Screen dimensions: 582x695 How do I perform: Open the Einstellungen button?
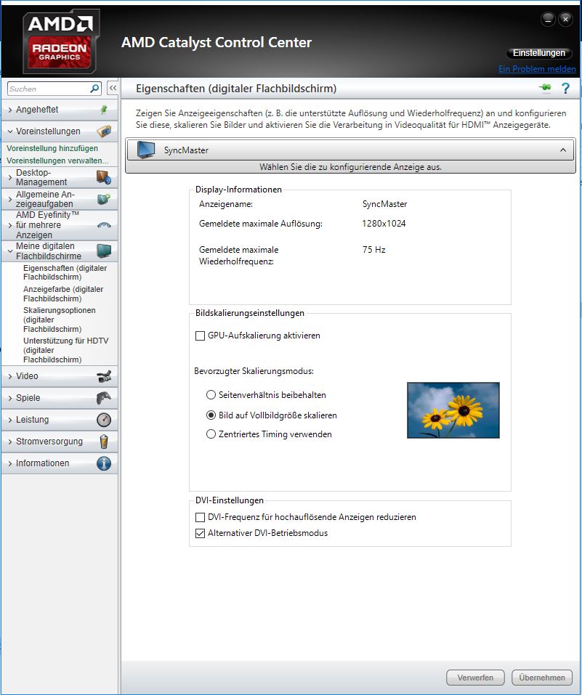click(539, 53)
